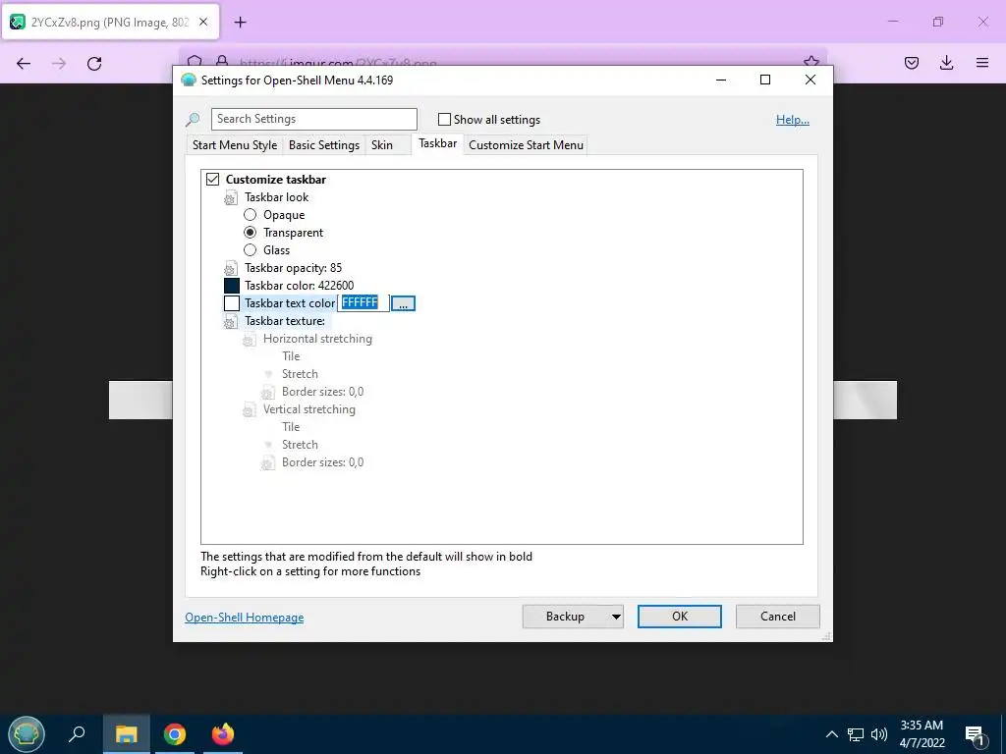Show hidden system tray icons chevron

pyautogui.click(x=831, y=734)
